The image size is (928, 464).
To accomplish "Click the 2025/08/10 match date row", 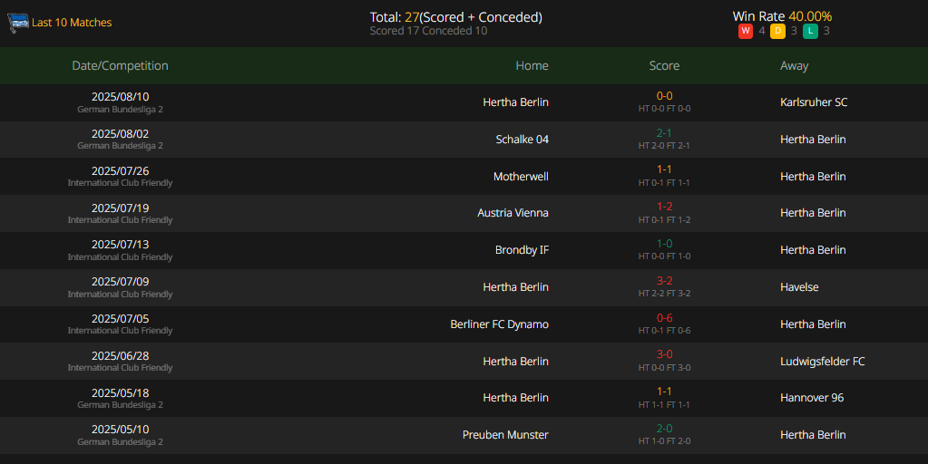I will pos(464,102).
